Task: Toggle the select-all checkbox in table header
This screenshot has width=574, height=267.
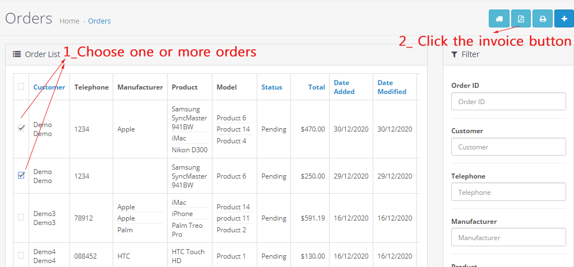Action: click(x=21, y=86)
